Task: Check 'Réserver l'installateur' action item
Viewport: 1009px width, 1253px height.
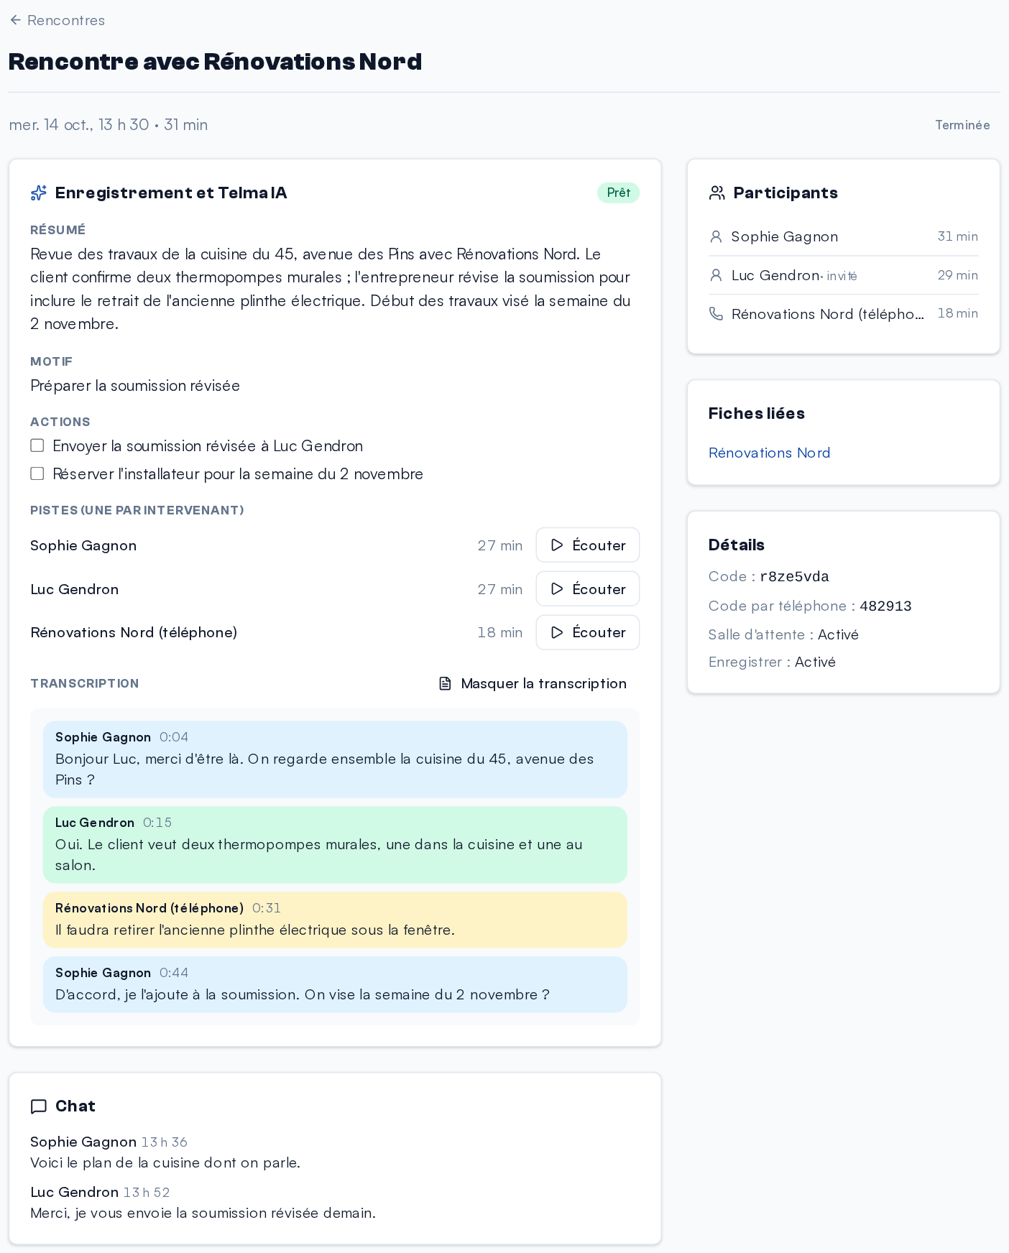Action: coord(37,473)
